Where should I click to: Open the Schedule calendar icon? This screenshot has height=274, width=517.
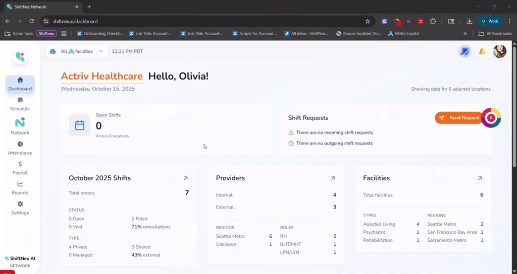pos(20,100)
